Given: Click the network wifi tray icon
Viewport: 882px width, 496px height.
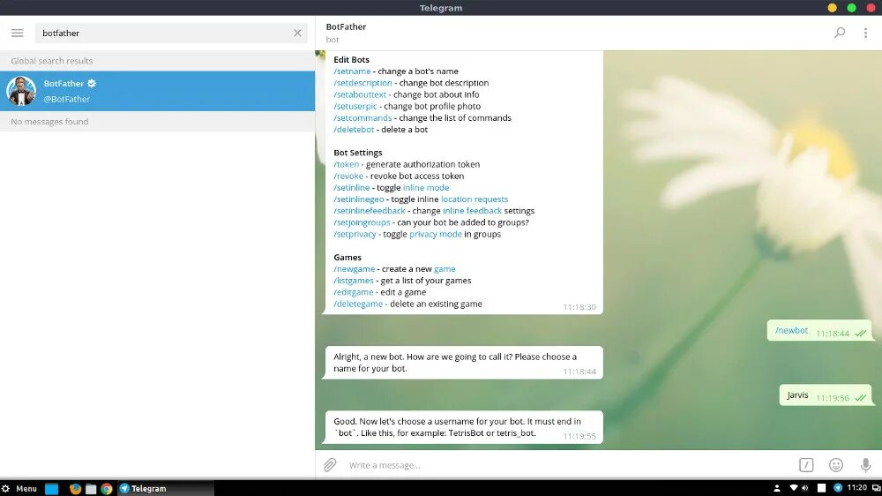Looking at the screenshot, I should [x=794, y=488].
